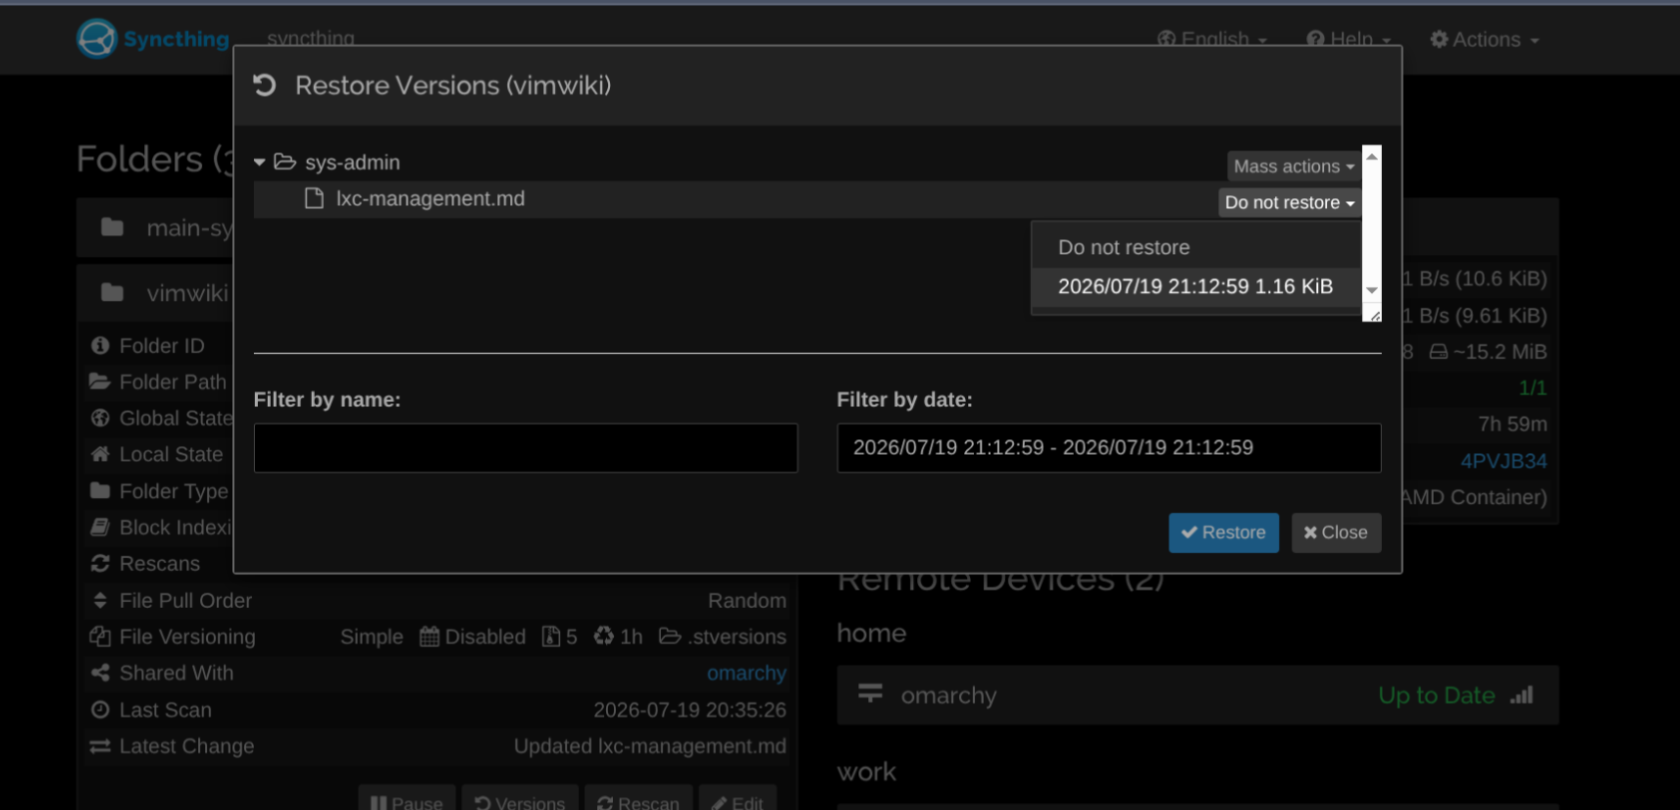Choose version 2026/07/19 21:12:59 1.16 KiB
The width and height of the screenshot is (1680, 810).
click(x=1196, y=286)
